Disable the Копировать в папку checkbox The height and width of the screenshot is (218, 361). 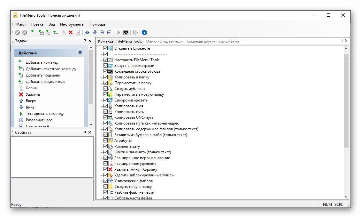pos(105,77)
